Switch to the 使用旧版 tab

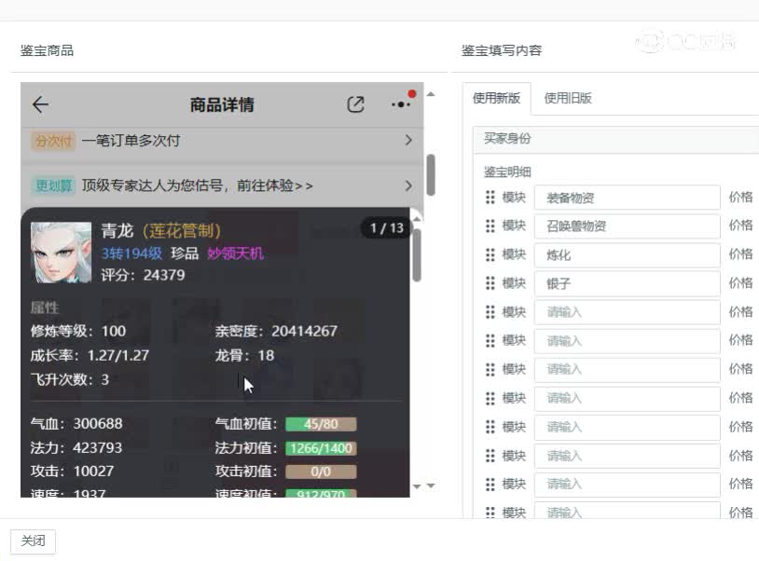point(568,98)
